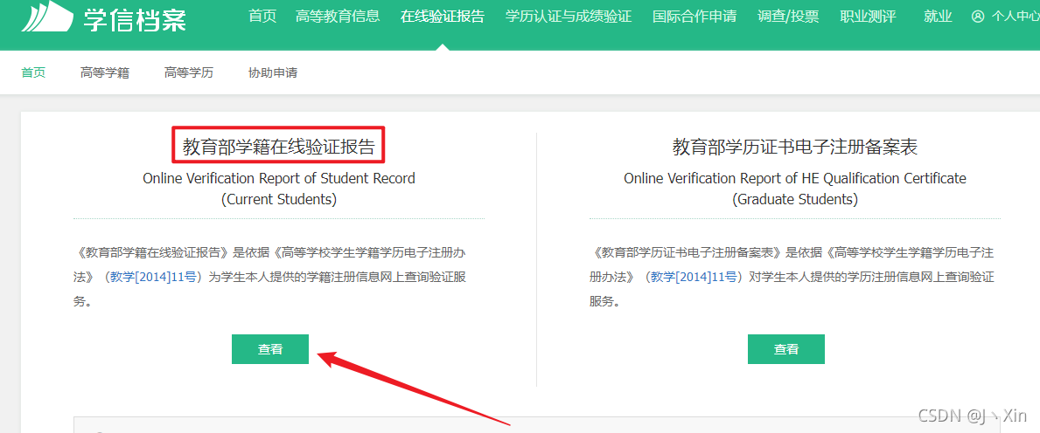Click the (Graduate Students) subtitle
The image size is (1040, 433).
[x=795, y=200]
